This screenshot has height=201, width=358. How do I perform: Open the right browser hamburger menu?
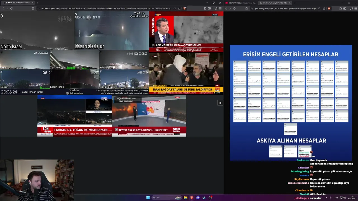coord(356,8)
